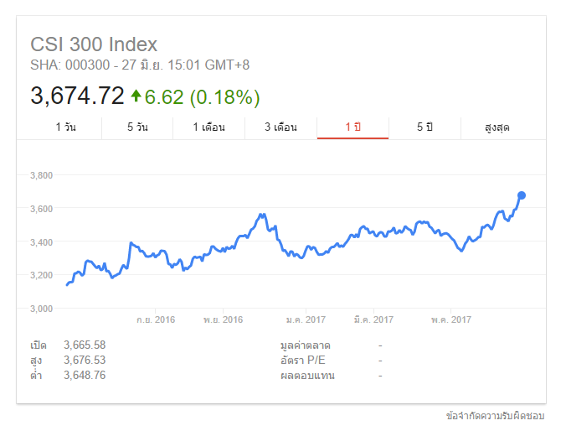Click the green up arrow icon
This screenshot has width=566, height=431.
pyautogui.click(x=136, y=96)
